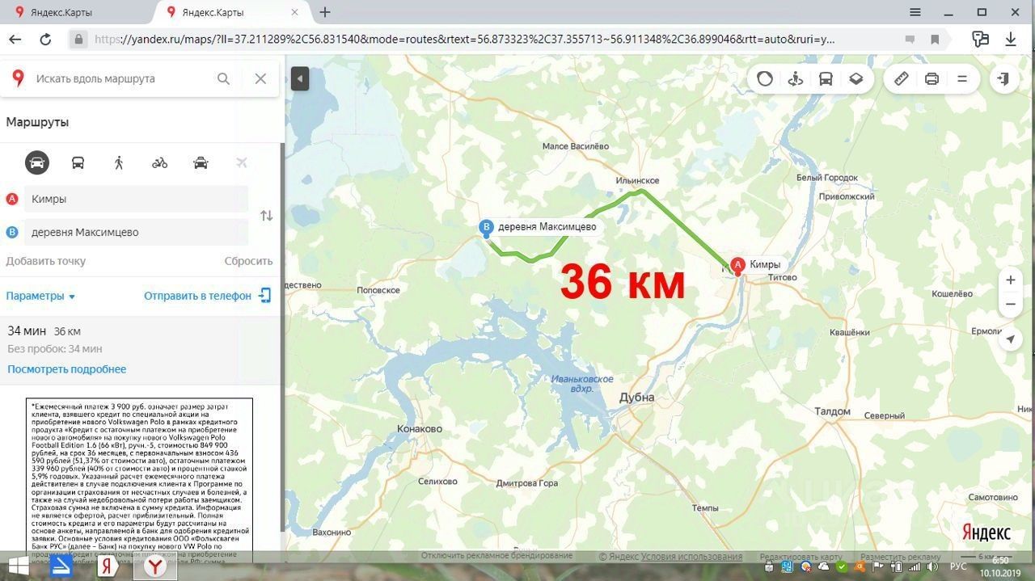The image size is (1035, 581).
Task: Click Добавить точку to add waypoint
Action: (x=45, y=261)
